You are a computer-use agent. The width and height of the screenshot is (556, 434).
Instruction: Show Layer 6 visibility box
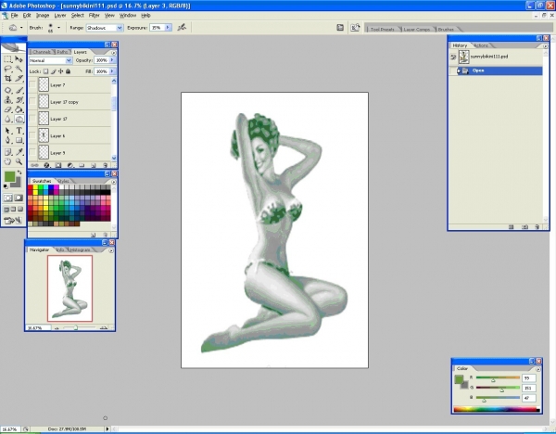[32, 136]
